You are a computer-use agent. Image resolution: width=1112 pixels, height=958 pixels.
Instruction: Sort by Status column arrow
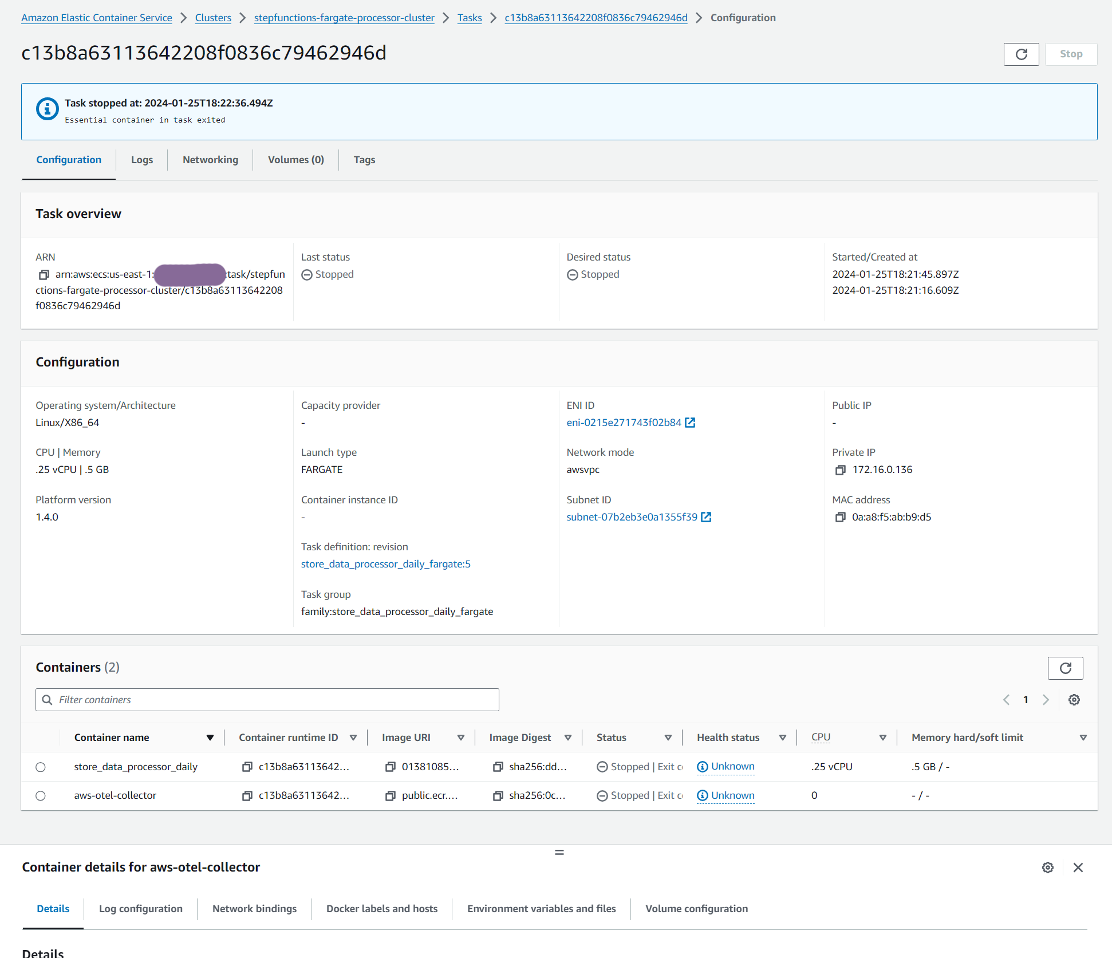click(668, 738)
